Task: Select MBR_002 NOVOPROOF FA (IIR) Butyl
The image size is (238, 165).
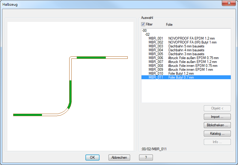Action: pos(182,42)
